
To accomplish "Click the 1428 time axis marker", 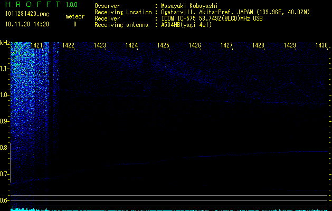I will (258, 45).
